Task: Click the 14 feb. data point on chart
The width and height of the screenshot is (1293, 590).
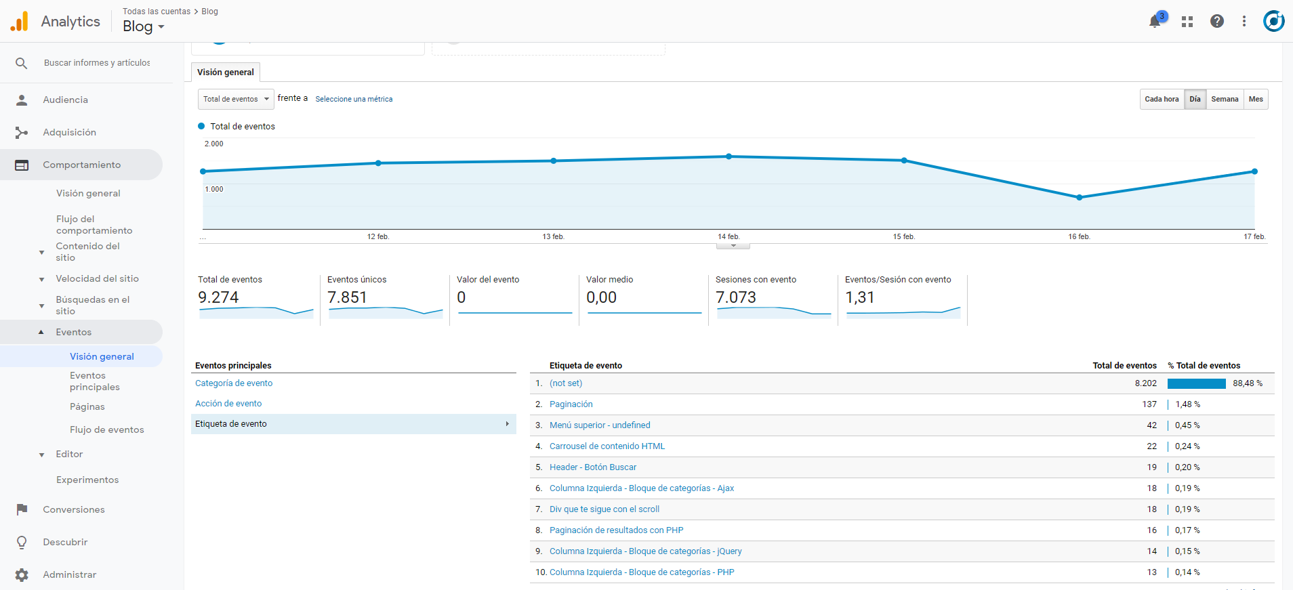Action: click(x=729, y=156)
